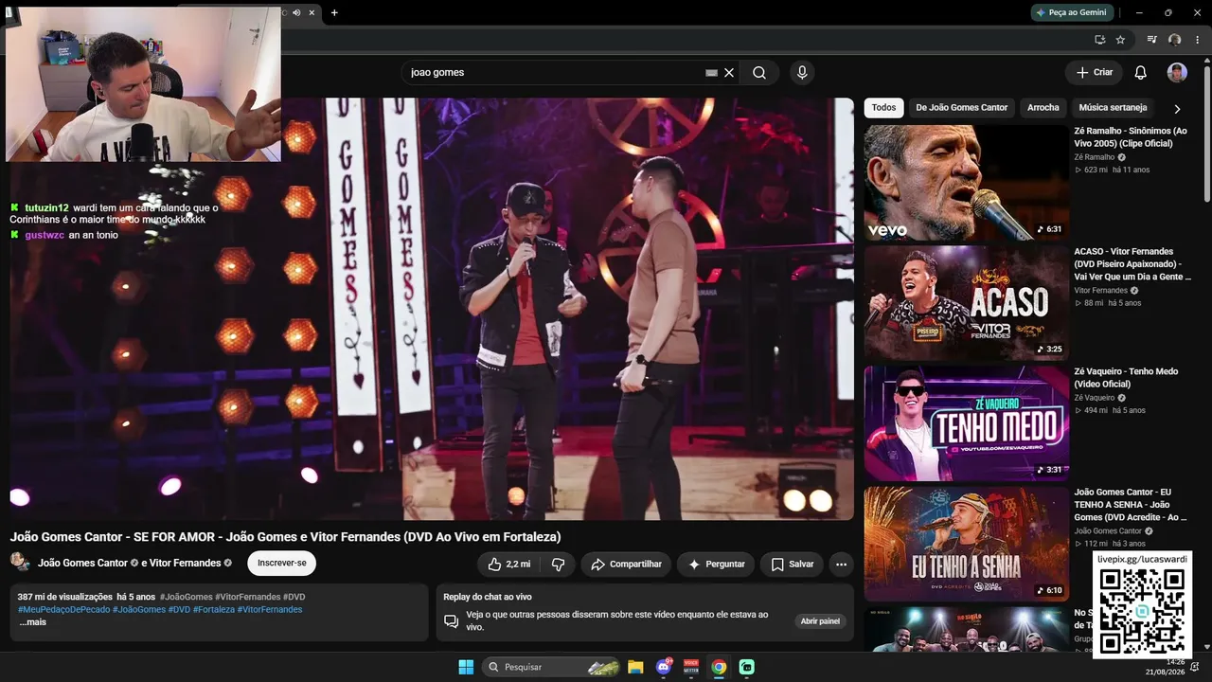
Task: Share the video with Compartilhar
Action: (626, 565)
